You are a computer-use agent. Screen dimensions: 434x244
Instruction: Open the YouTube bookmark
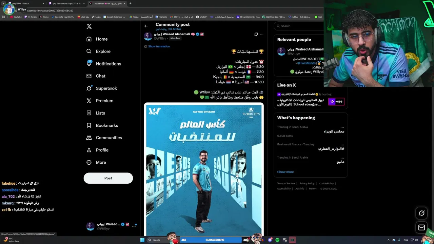(16, 17)
